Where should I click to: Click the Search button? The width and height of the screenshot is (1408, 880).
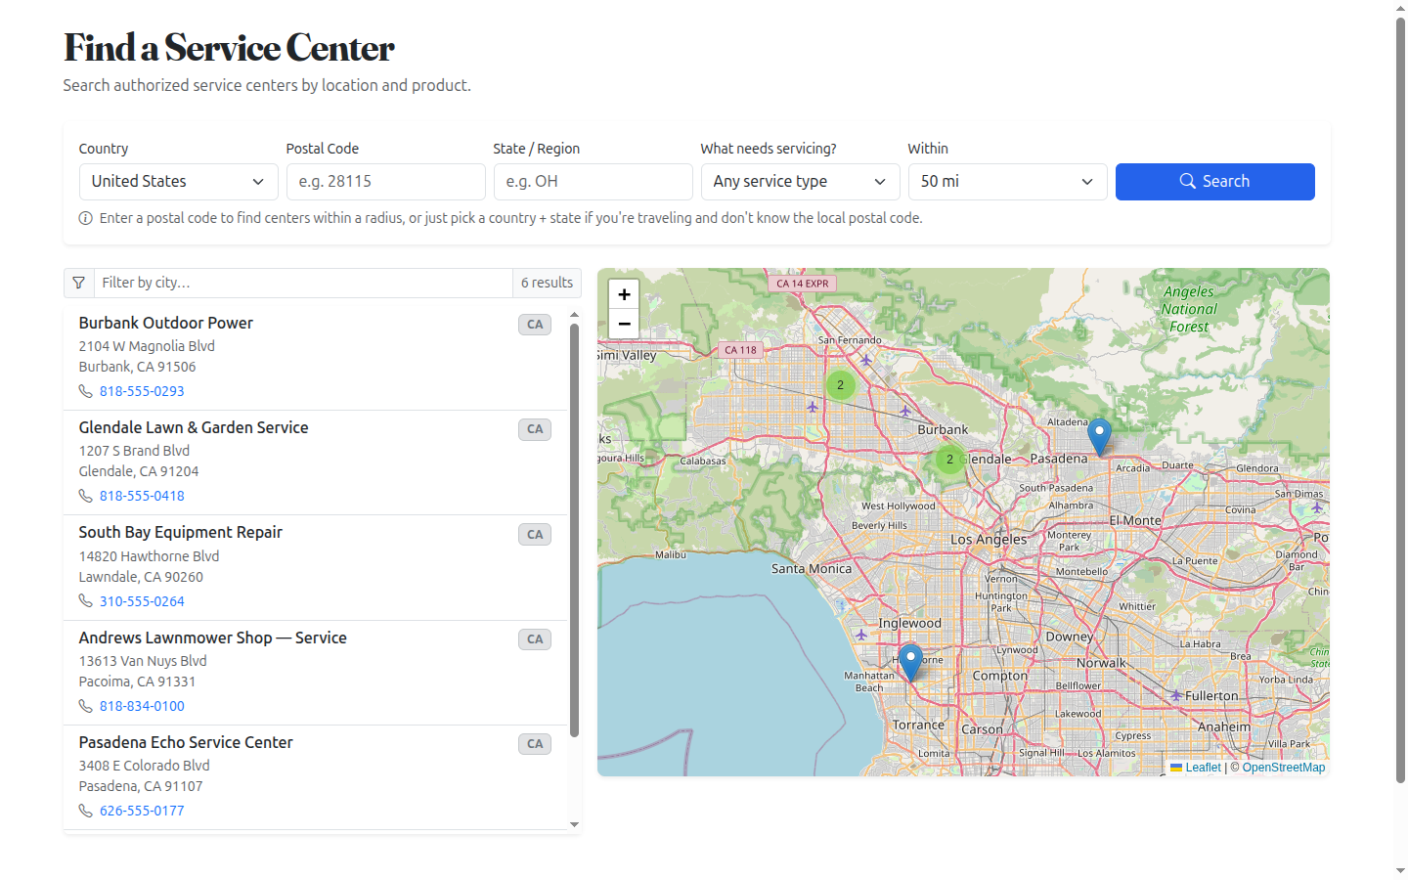1215,182
